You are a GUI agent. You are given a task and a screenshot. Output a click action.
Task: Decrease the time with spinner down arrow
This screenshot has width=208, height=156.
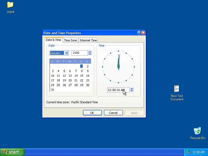132,91
